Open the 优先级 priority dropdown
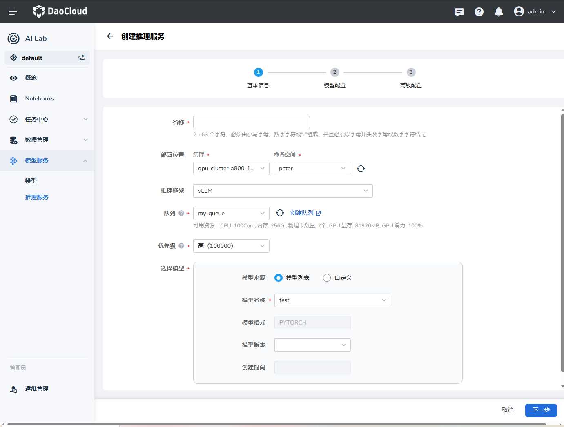This screenshot has width=564, height=427. [231, 246]
